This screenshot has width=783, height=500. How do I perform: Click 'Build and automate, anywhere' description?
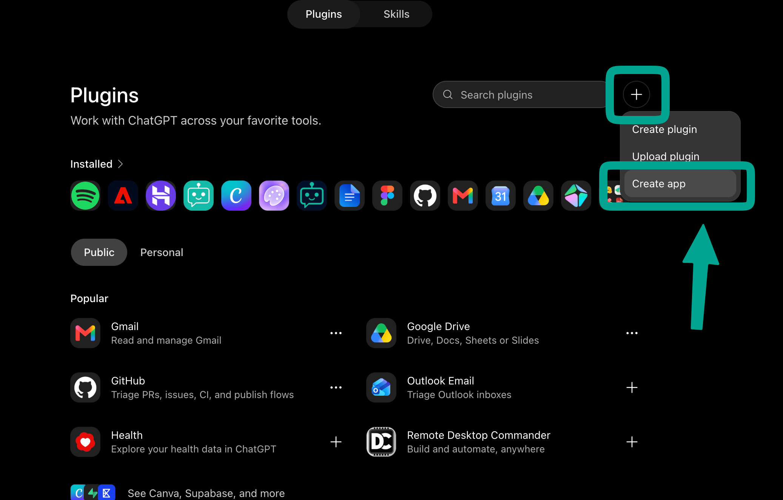click(476, 449)
